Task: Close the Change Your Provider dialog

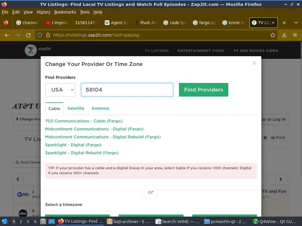Action: coord(254,63)
